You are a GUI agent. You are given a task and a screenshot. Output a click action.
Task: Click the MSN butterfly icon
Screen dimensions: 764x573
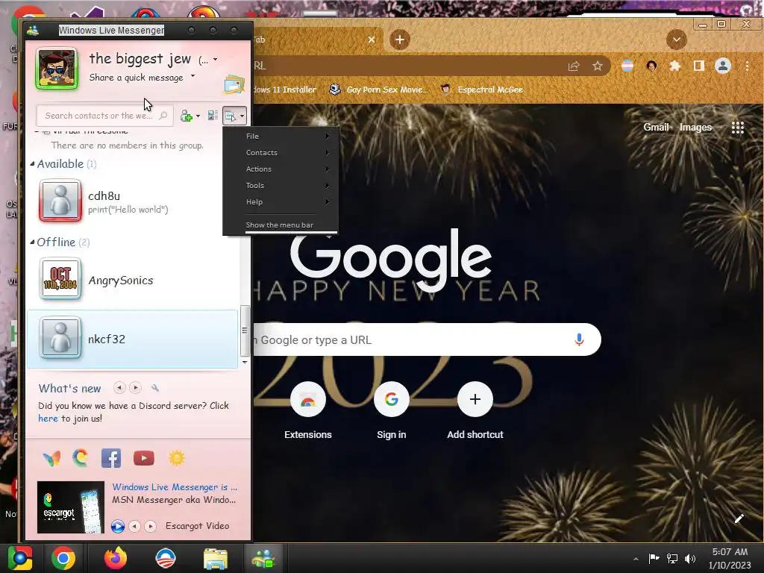click(x=51, y=459)
